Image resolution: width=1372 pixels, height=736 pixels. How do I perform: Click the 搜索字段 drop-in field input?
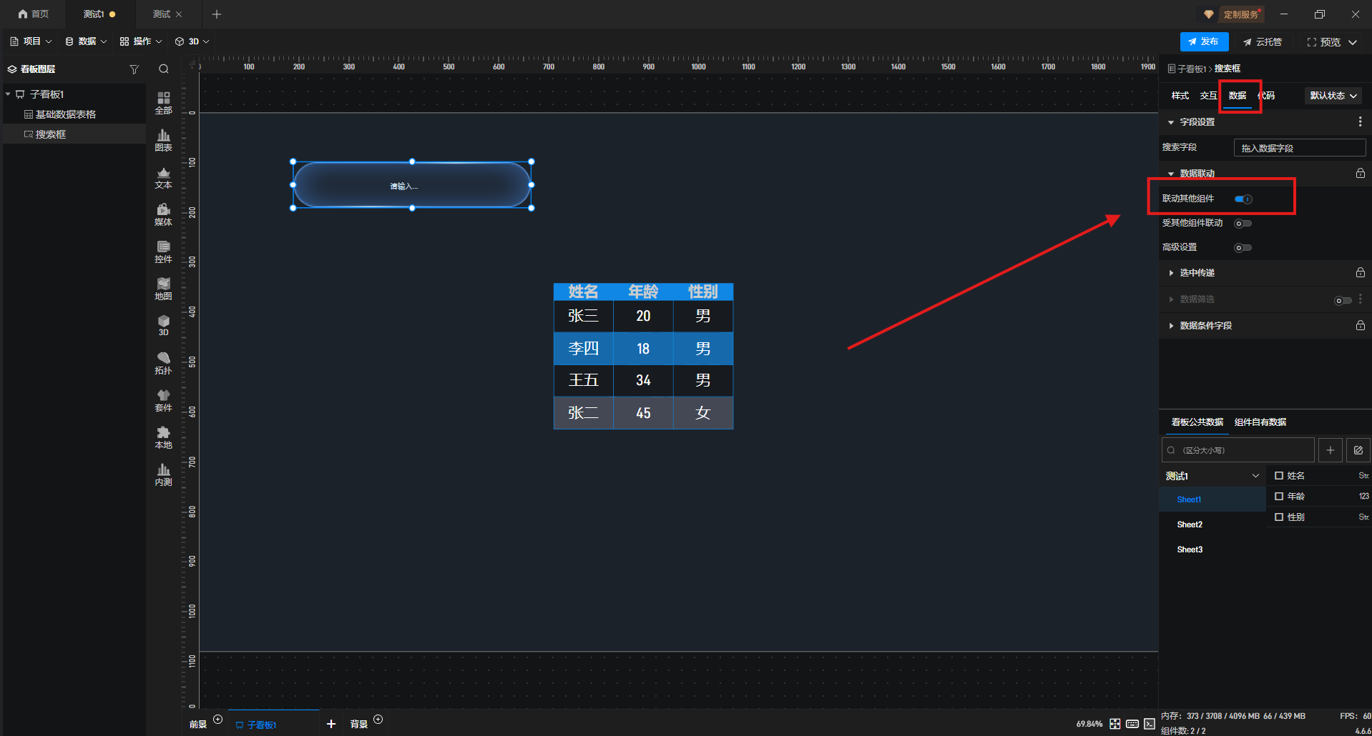point(1299,148)
